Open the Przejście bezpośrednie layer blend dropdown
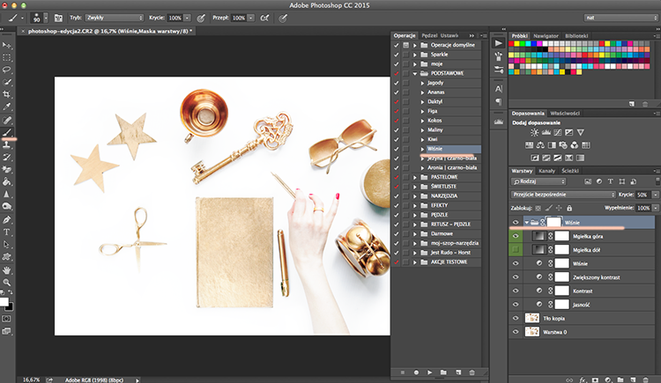The height and width of the screenshot is (383, 661). (x=563, y=195)
